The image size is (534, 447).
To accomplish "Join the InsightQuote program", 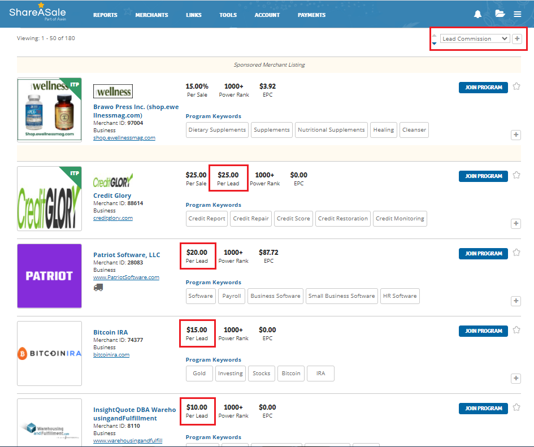I will (483, 408).
